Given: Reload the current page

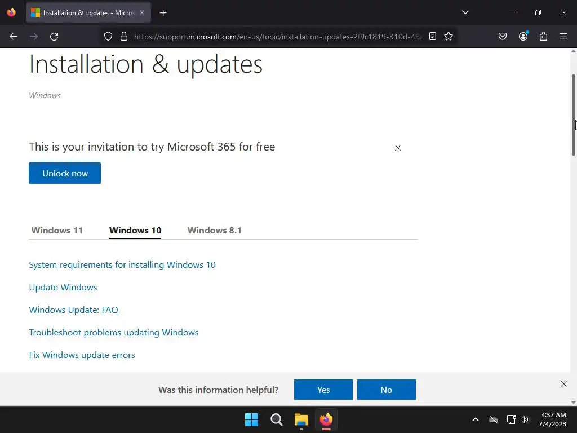Looking at the screenshot, I should click(54, 37).
